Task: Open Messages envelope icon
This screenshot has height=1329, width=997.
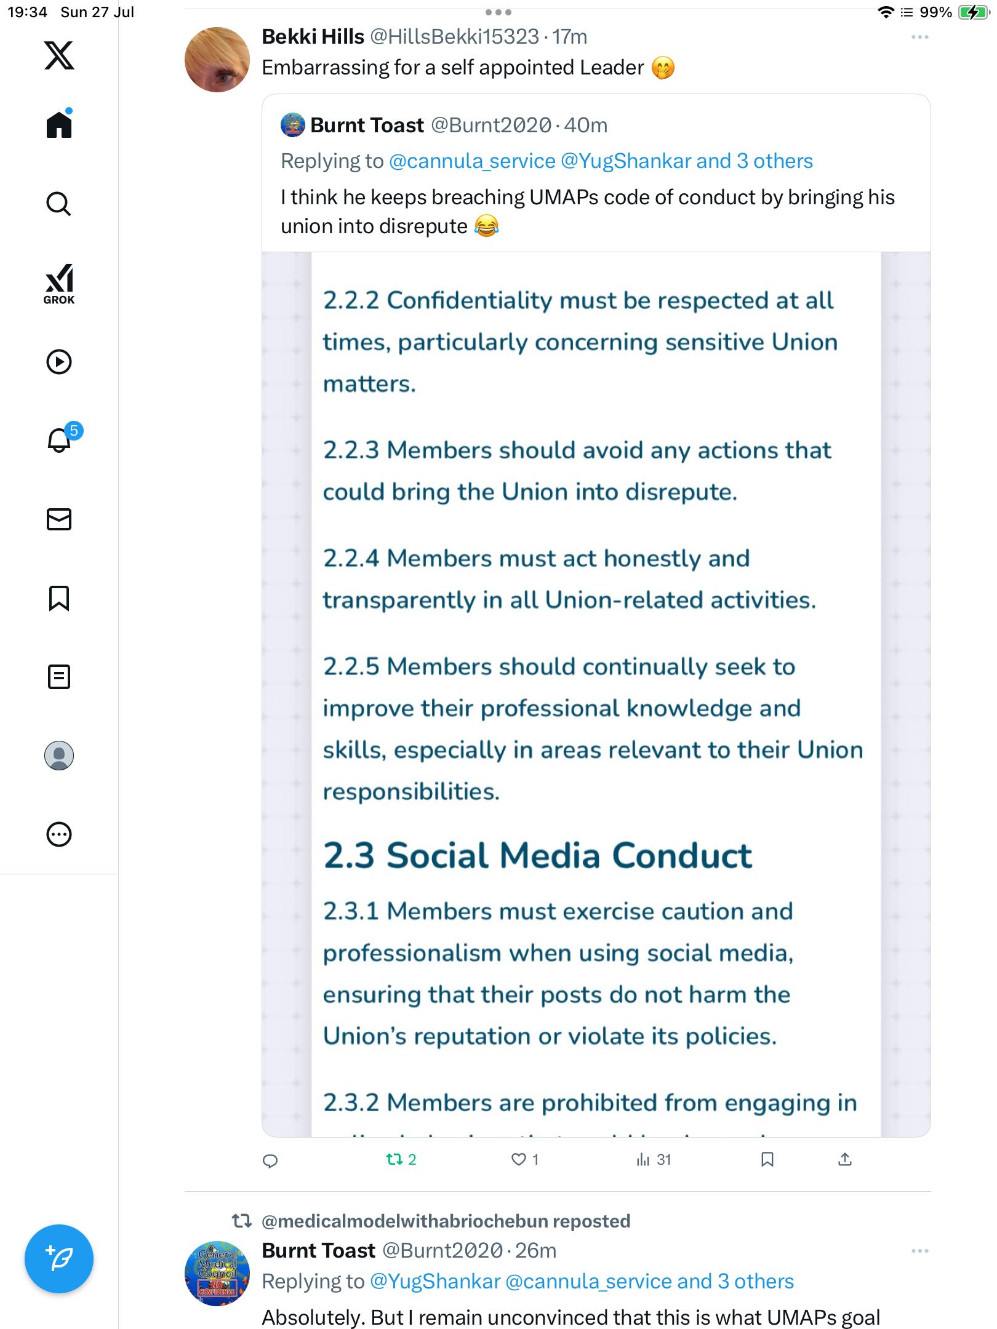Action: tap(59, 519)
